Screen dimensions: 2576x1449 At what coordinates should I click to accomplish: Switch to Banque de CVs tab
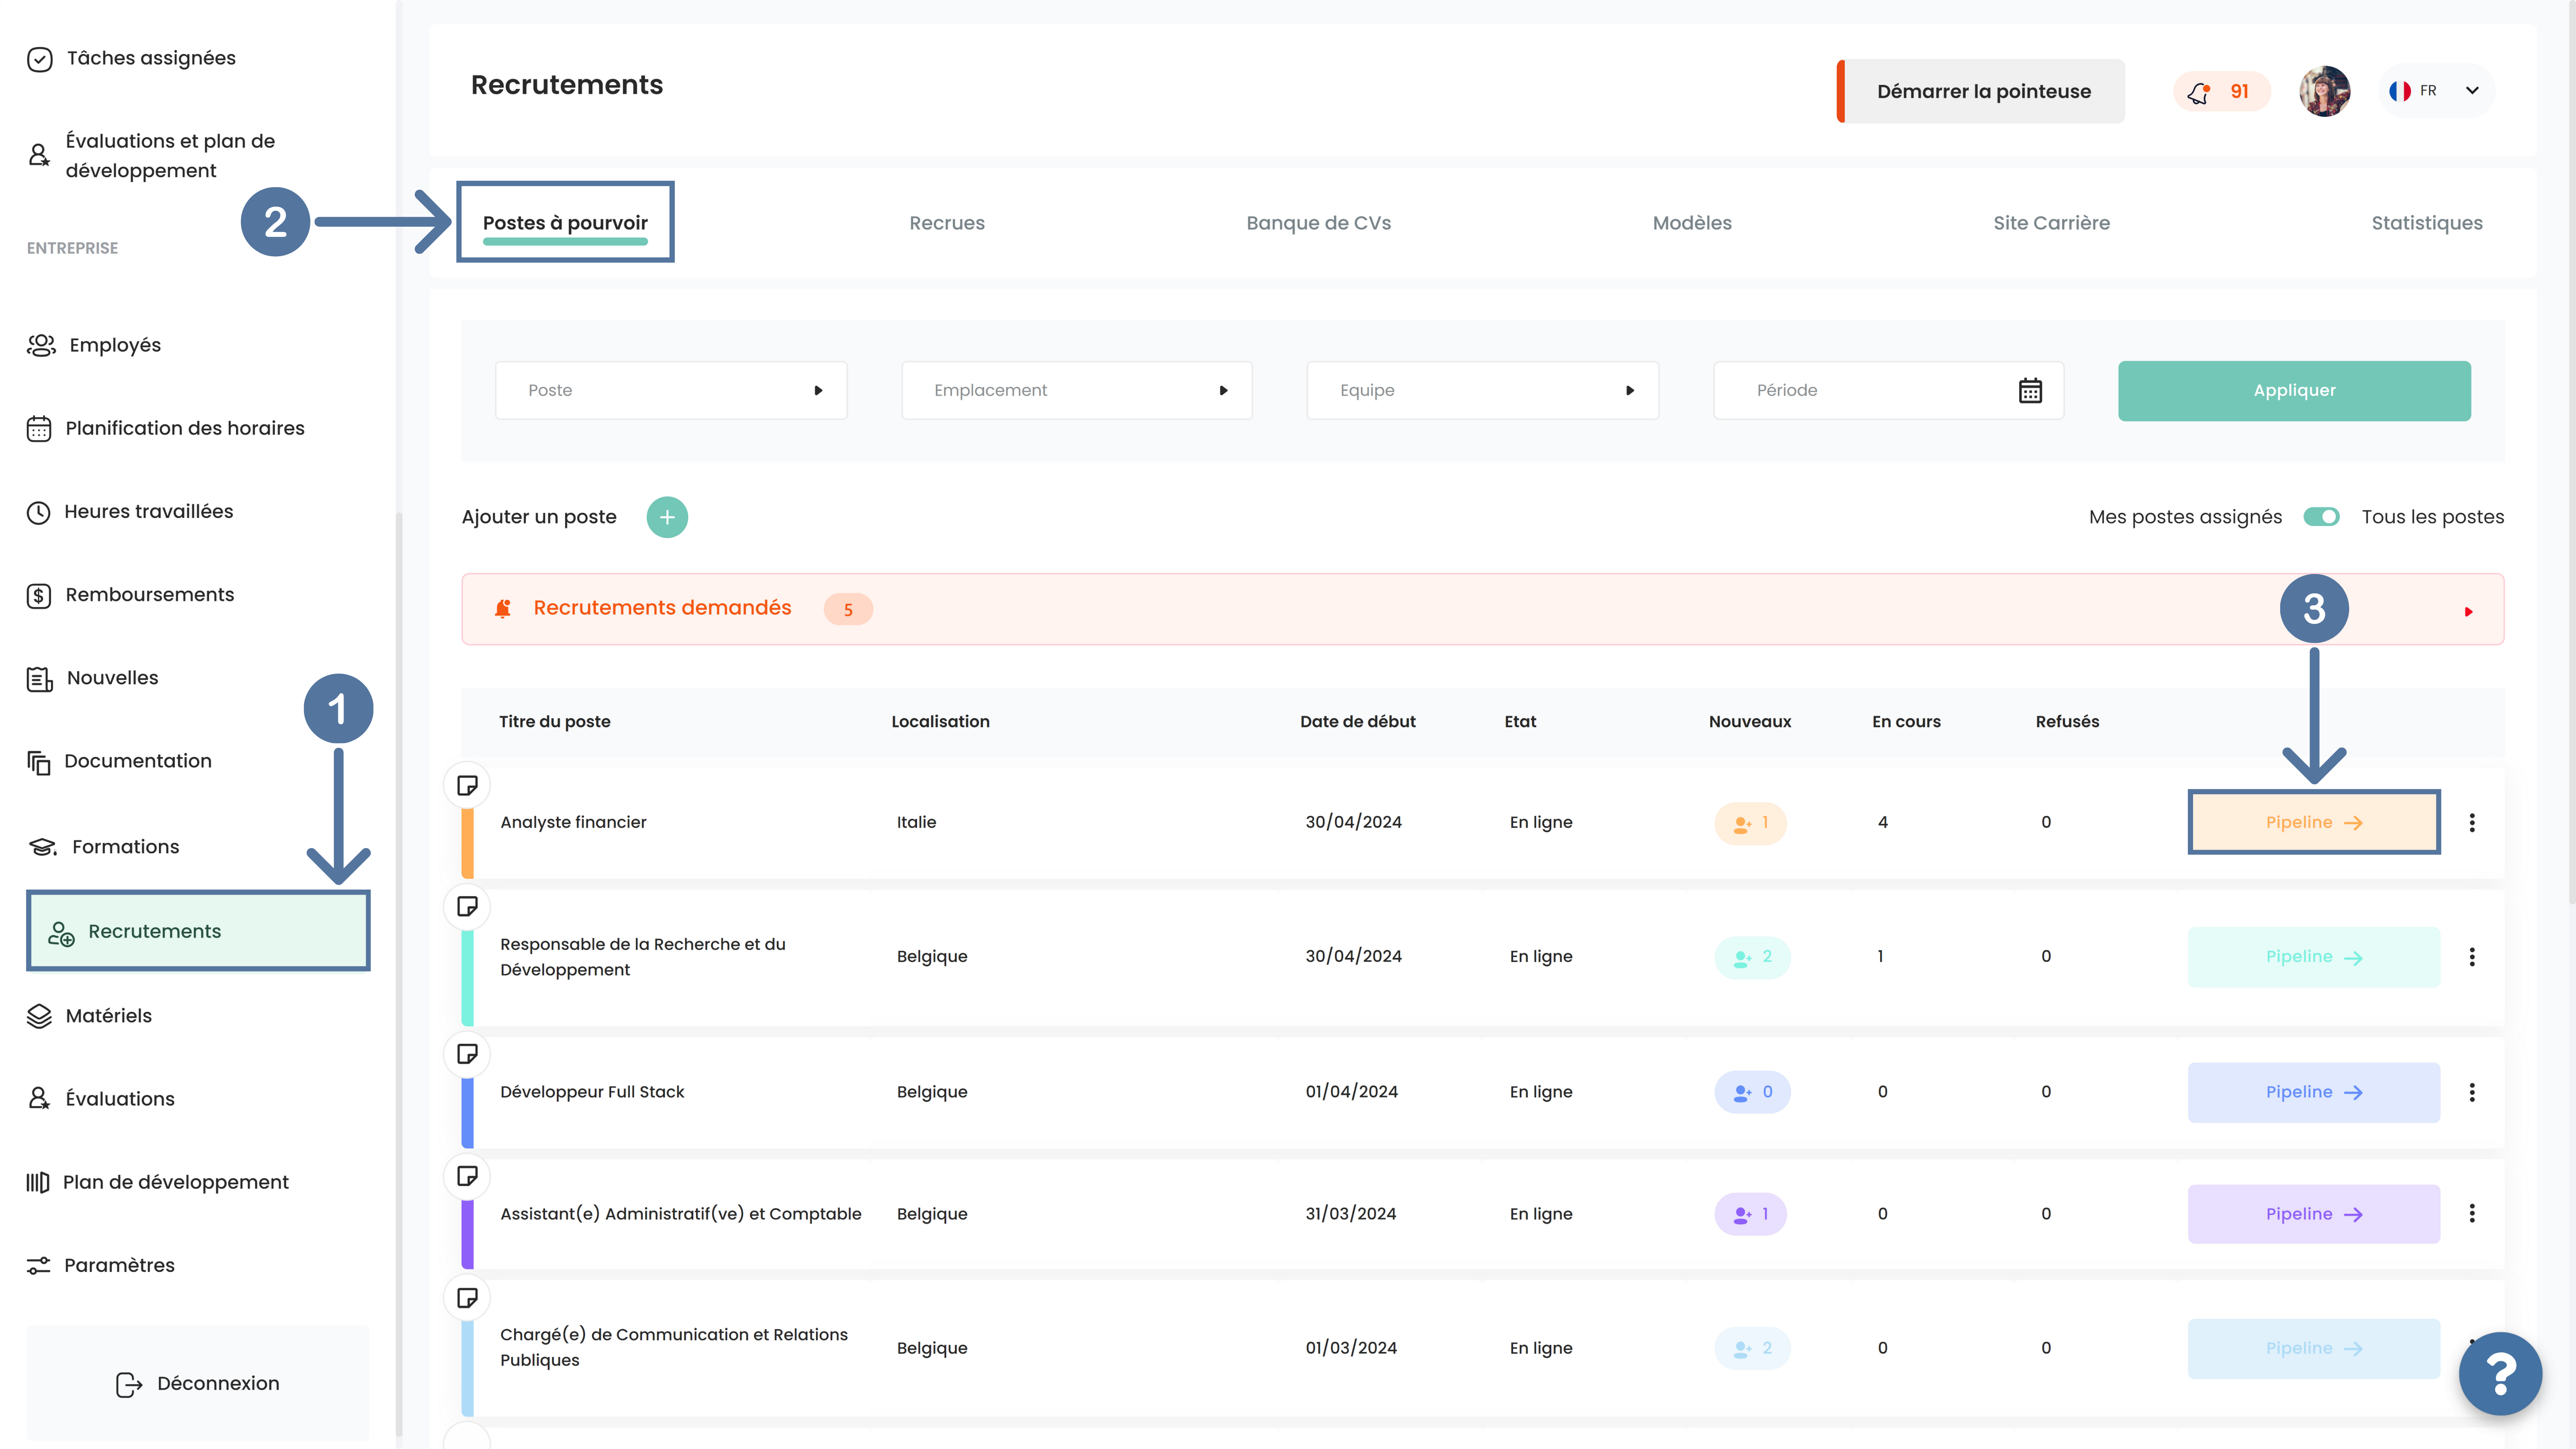(1318, 223)
